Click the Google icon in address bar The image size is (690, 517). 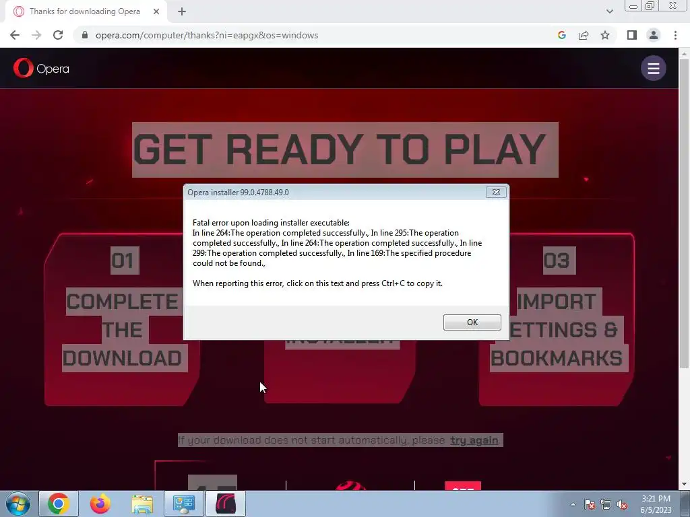click(561, 35)
